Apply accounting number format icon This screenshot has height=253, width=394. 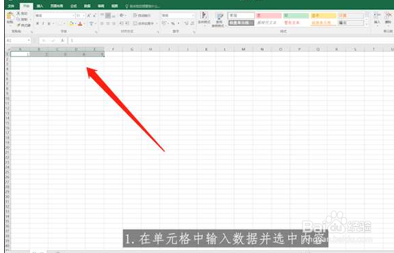(164, 23)
